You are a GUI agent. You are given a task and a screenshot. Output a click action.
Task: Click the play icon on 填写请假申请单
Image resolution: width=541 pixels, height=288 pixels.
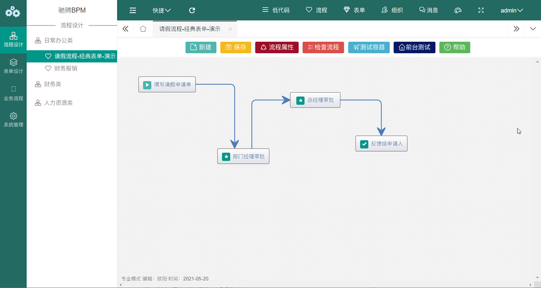pos(147,85)
